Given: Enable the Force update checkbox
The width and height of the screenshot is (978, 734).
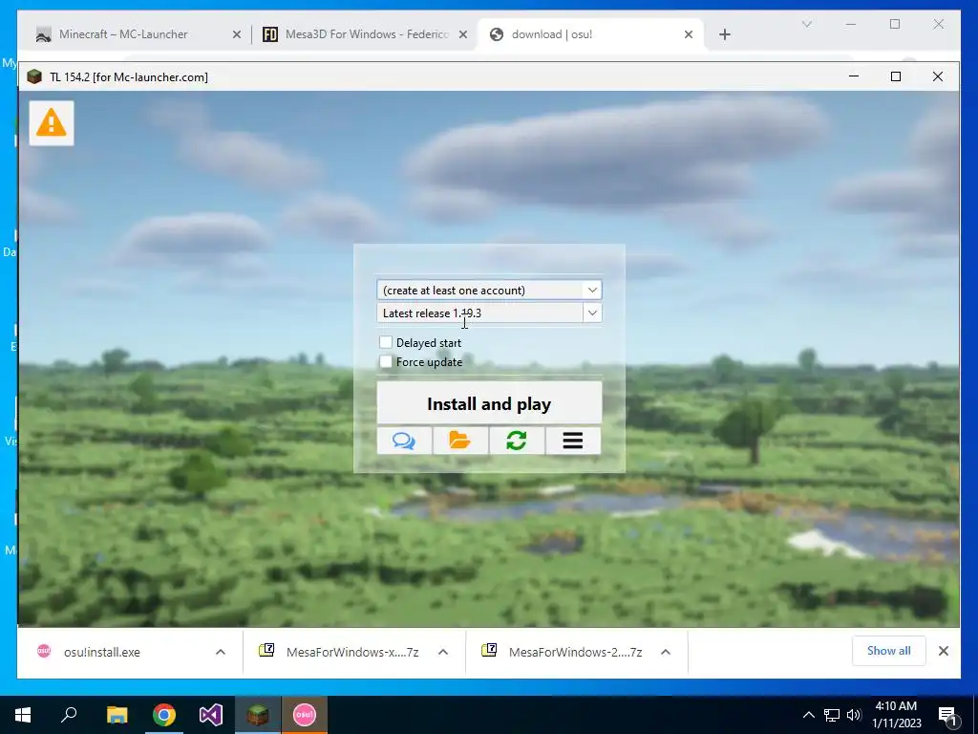Looking at the screenshot, I should point(386,361).
